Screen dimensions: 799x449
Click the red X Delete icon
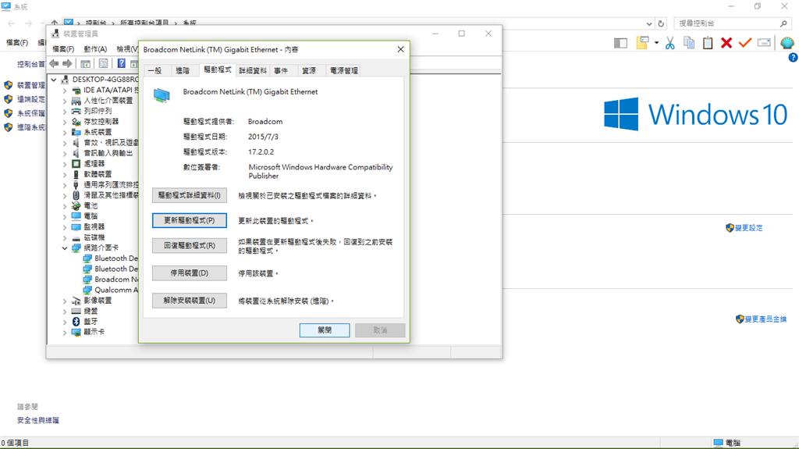point(726,44)
